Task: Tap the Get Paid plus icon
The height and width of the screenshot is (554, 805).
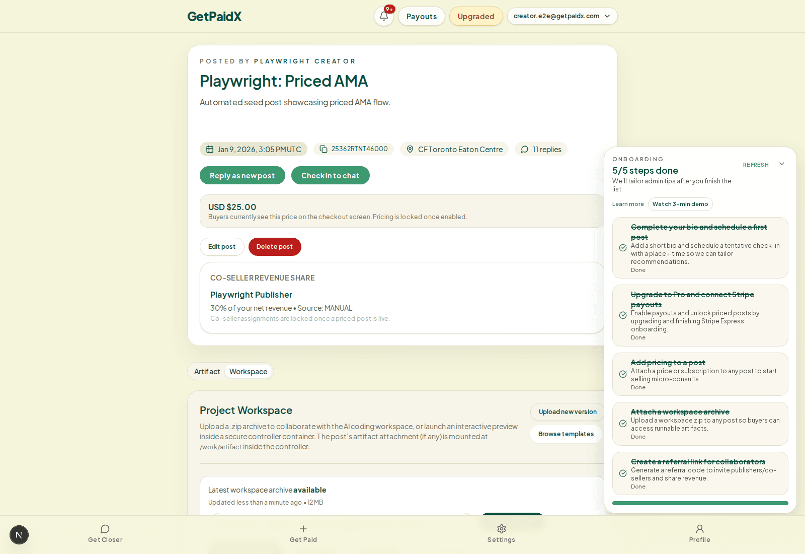Action: tap(303, 529)
